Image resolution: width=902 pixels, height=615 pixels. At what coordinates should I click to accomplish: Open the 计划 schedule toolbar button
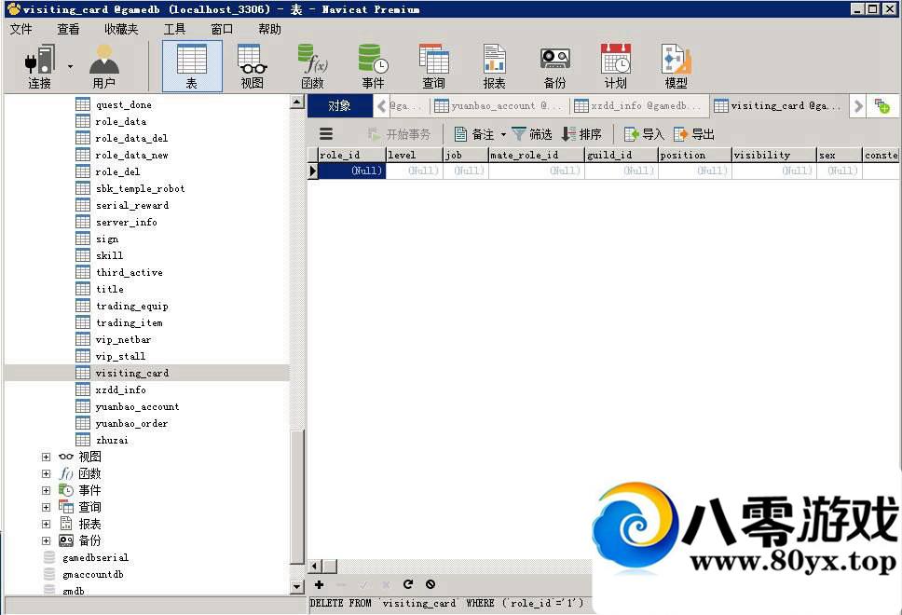pyautogui.click(x=616, y=66)
